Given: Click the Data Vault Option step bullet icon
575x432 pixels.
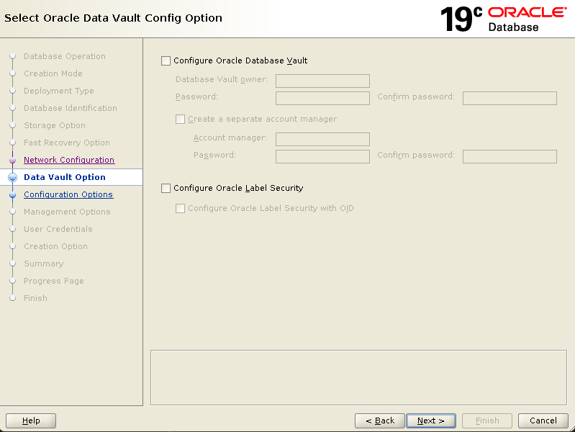Looking at the screenshot, I should pos(12,177).
